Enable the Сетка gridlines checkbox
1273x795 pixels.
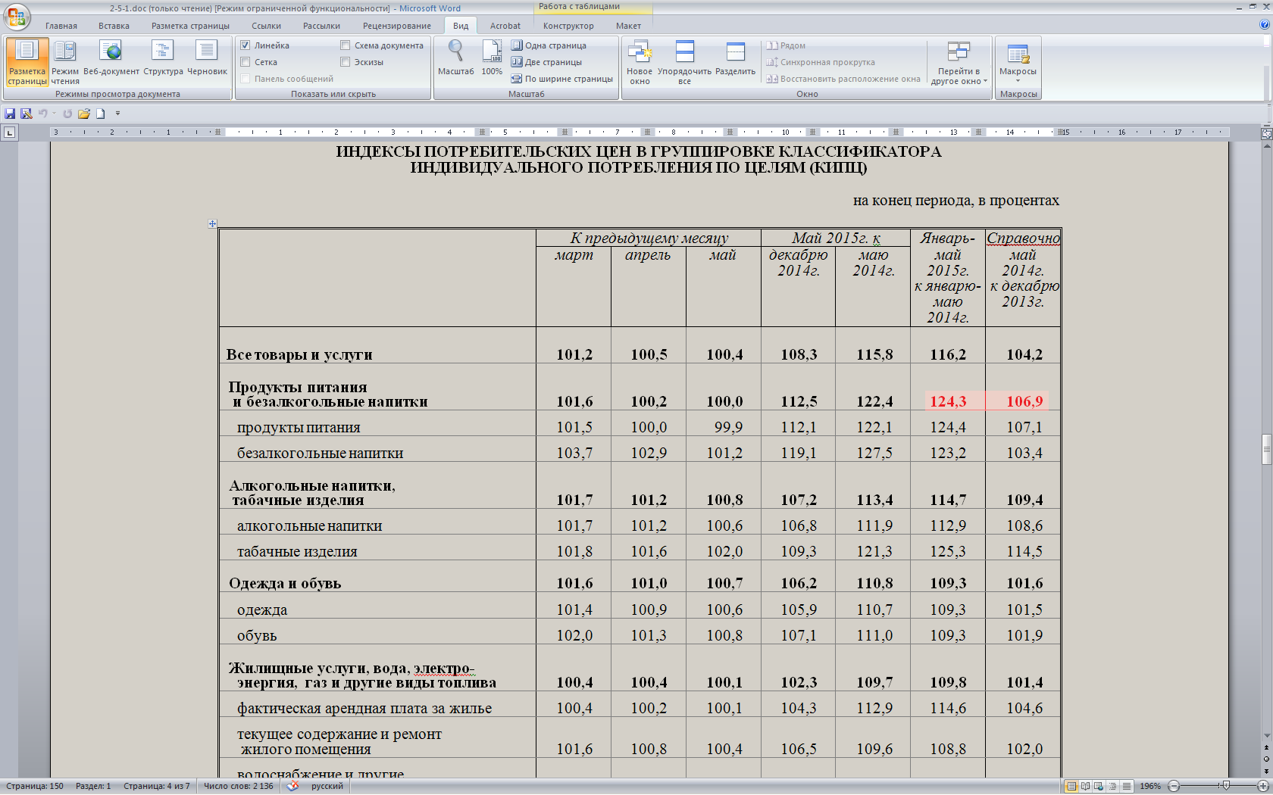coord(246,62)
